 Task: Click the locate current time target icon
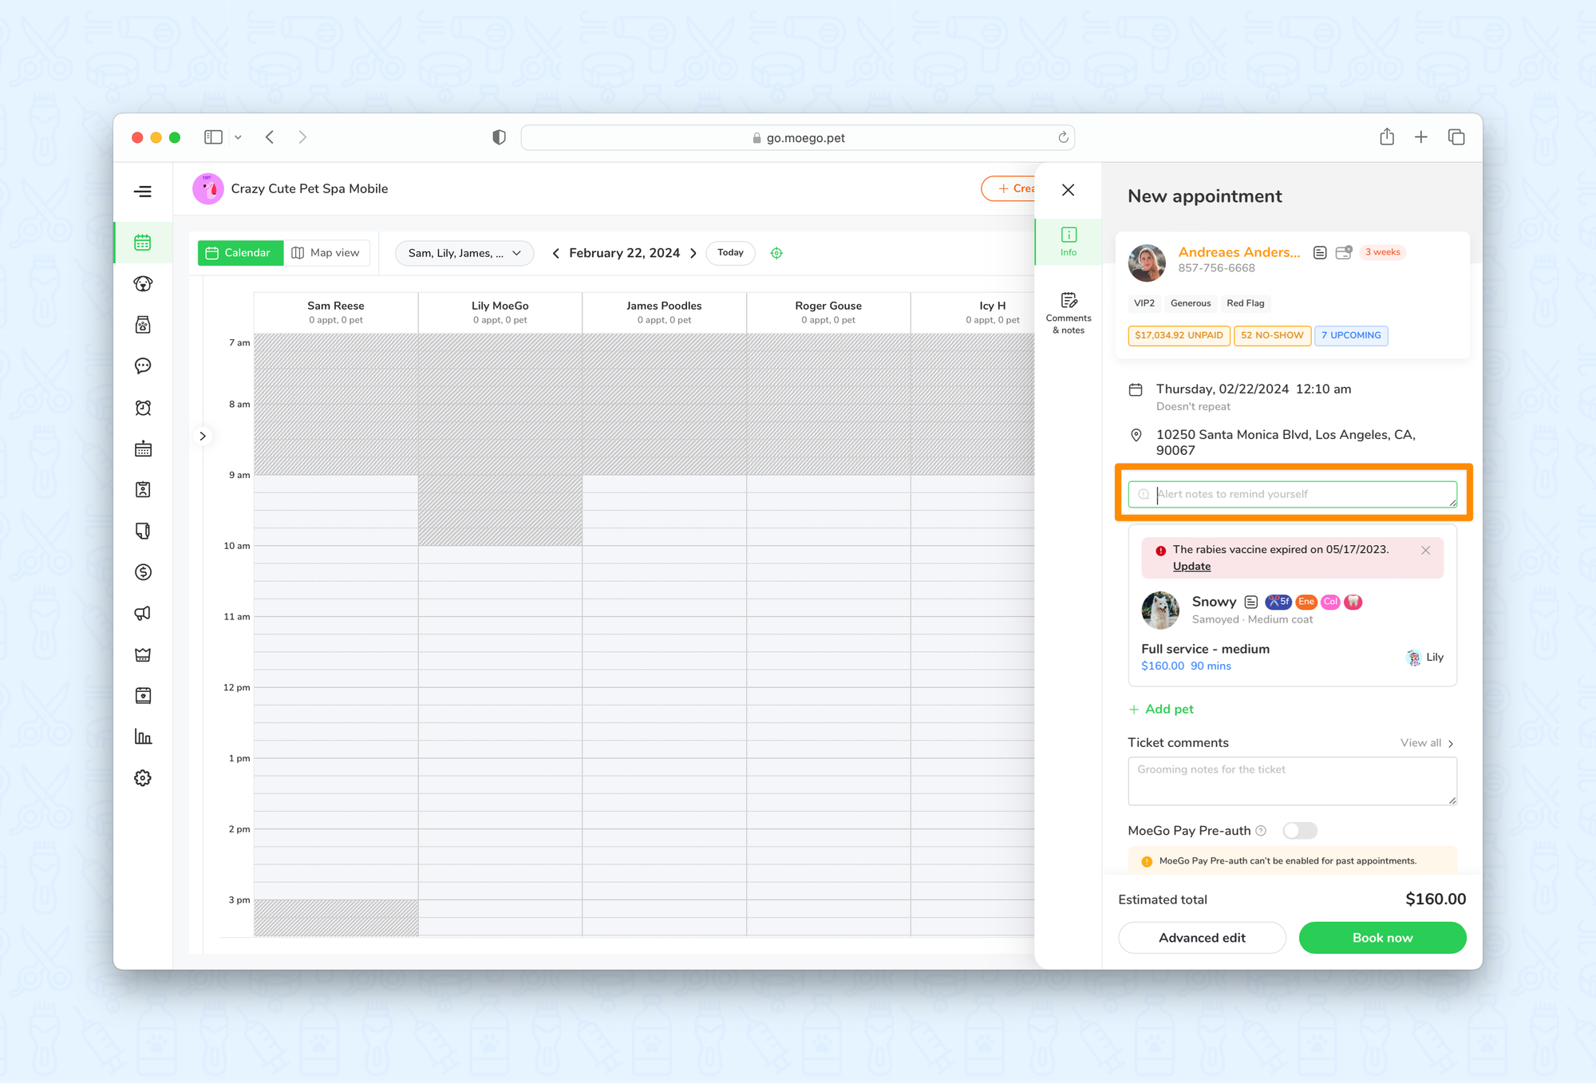pos(776,253)
